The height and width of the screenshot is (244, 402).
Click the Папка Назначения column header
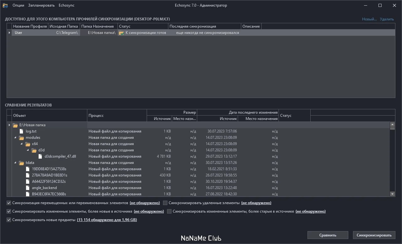coord(99,26)
